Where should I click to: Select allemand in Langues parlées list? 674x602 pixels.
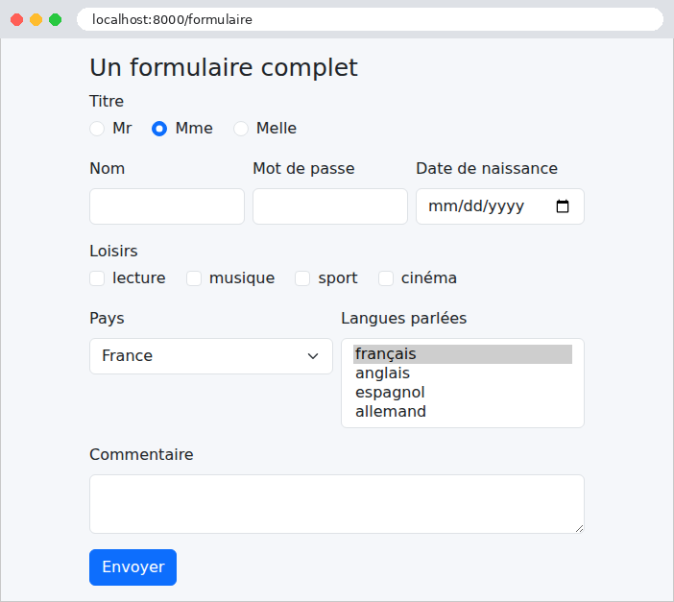(463, 412)
